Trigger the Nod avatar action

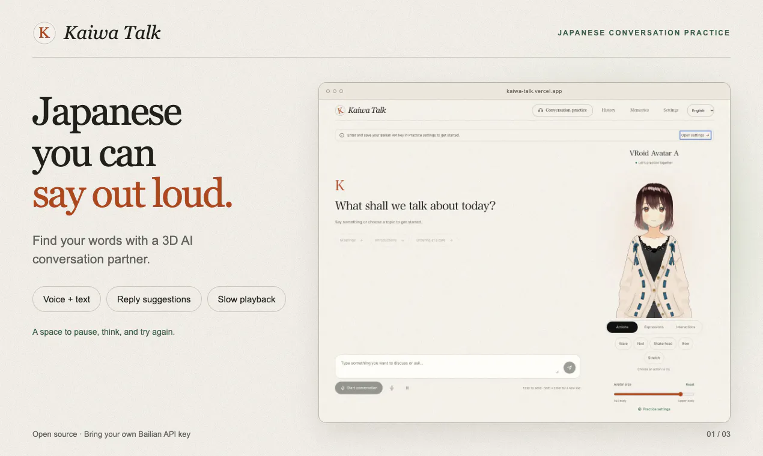[640, 344]
